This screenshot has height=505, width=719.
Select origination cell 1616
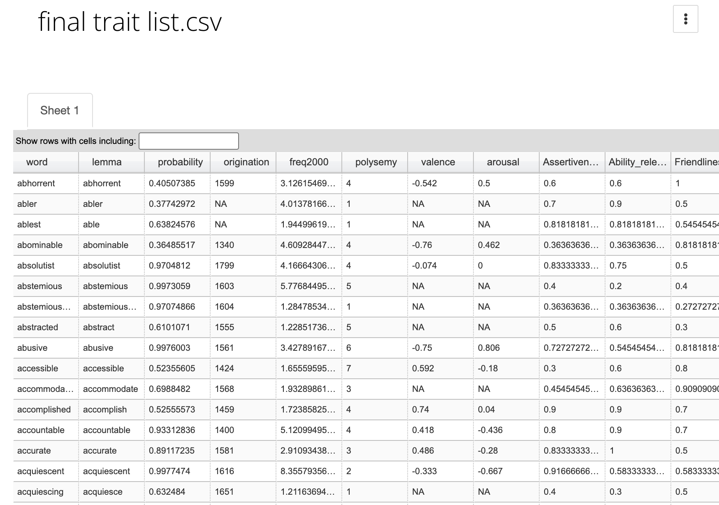(x=225, y=471)
